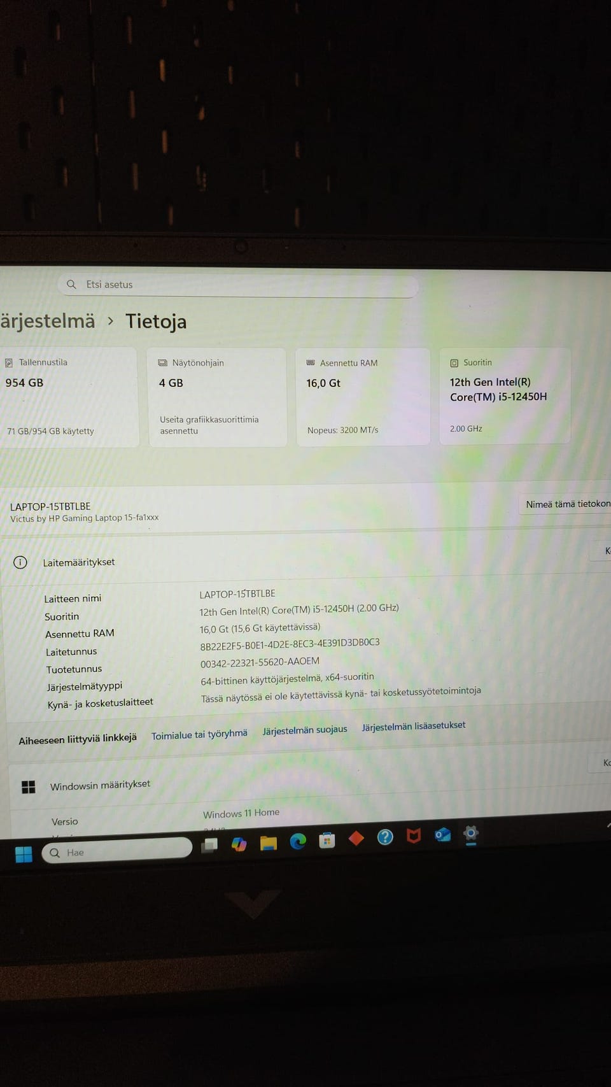Screen dimensions: 611x1087
Task: Select the Laitetunnus value 8B22E2F5-B0E1-4D2E-8EC3-4E391D3DB0C3
Action: (290, 644)
